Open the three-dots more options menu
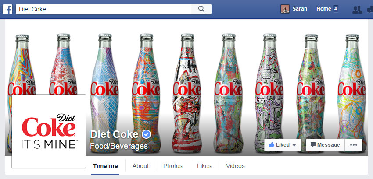 pyautogui.click(x=354, y=145)
